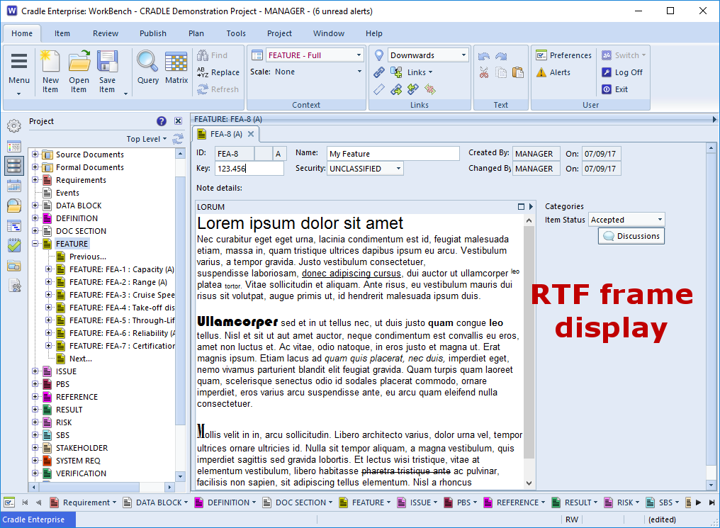Click the sidebar green checkmark icon
Image resolution: width=720 pixels, height=528 pixels.
13,245
